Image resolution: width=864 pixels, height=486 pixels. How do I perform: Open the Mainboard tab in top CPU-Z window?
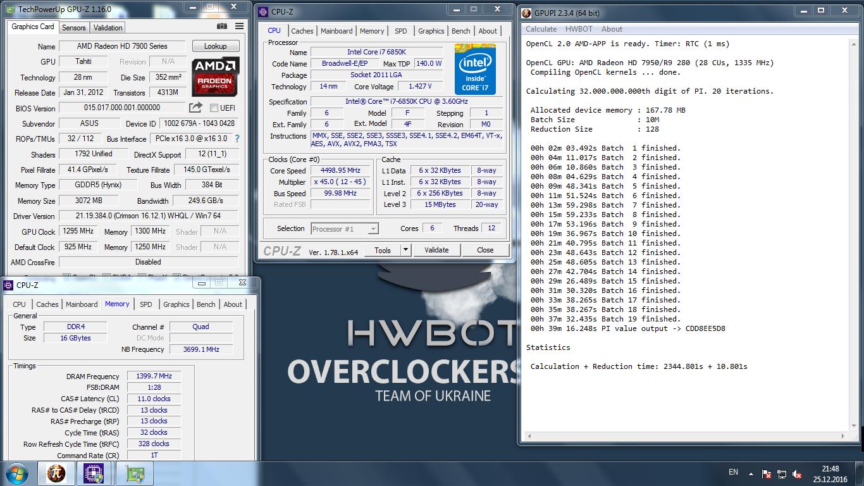[x=336, y=31]
